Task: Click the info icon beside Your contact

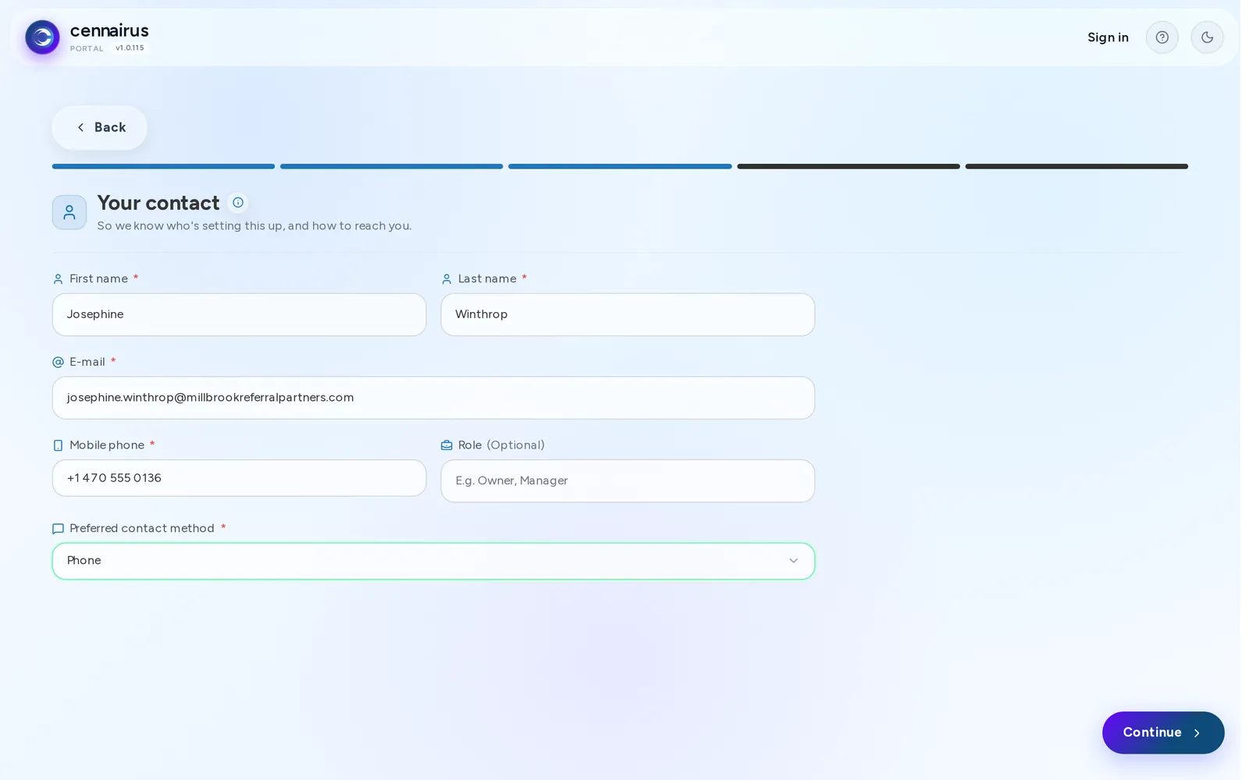Action: [x=238, y=203]
